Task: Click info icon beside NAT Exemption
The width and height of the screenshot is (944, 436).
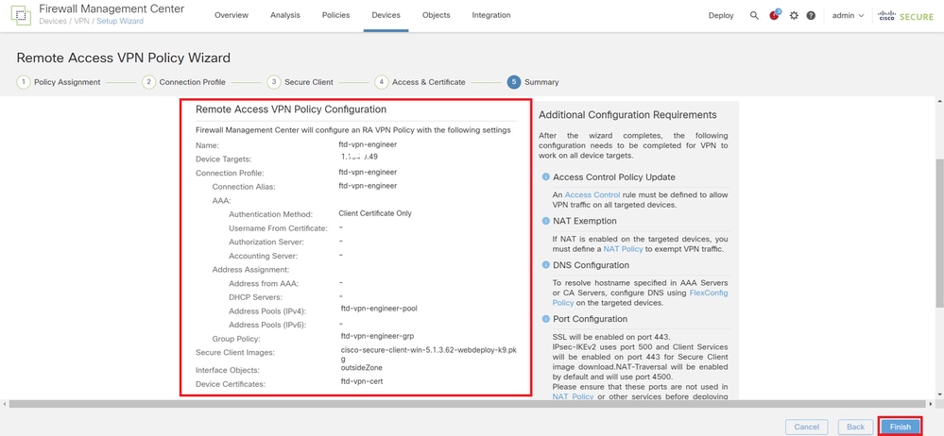Action: (x=545, y=221)
